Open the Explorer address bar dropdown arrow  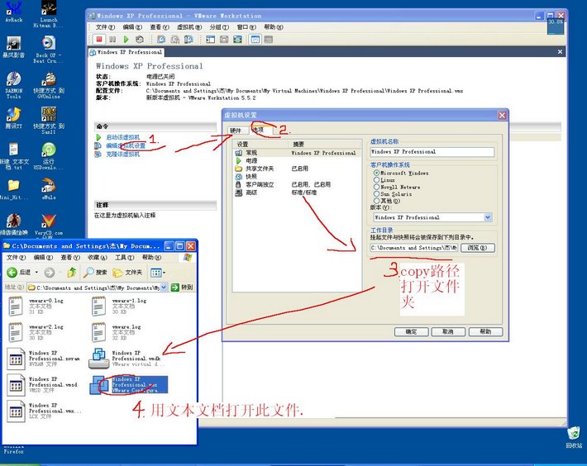[164, 288]
